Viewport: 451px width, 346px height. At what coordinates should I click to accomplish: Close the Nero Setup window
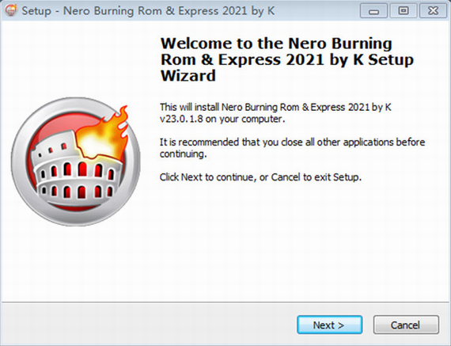pyautogui.click(x=433, y=11)
